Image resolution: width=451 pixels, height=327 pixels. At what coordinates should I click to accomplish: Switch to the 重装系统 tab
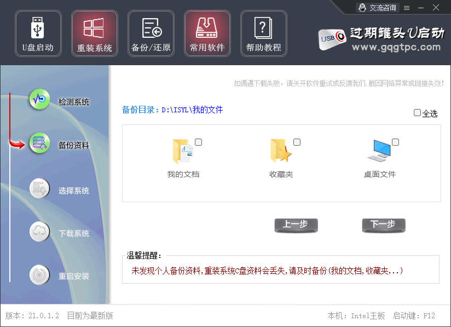pos(95,33)
